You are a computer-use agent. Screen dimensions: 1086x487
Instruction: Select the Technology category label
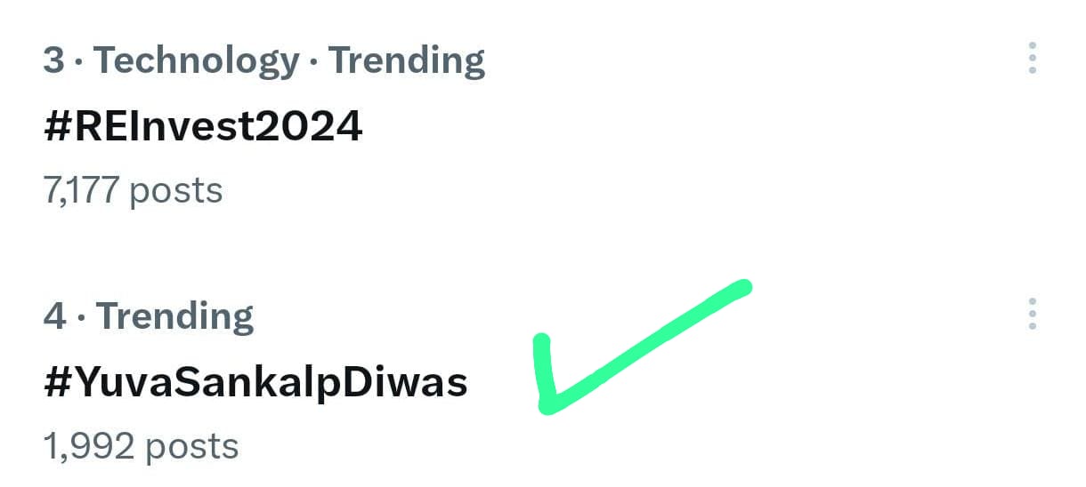click(x=197, y=60)
